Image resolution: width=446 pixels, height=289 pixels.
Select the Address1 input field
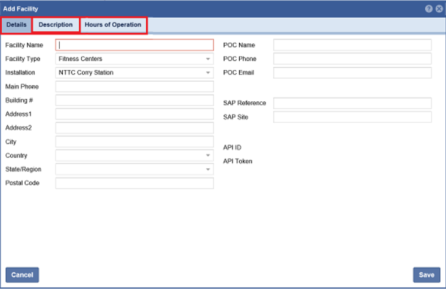pyautogui.click(x=134, y=114)
